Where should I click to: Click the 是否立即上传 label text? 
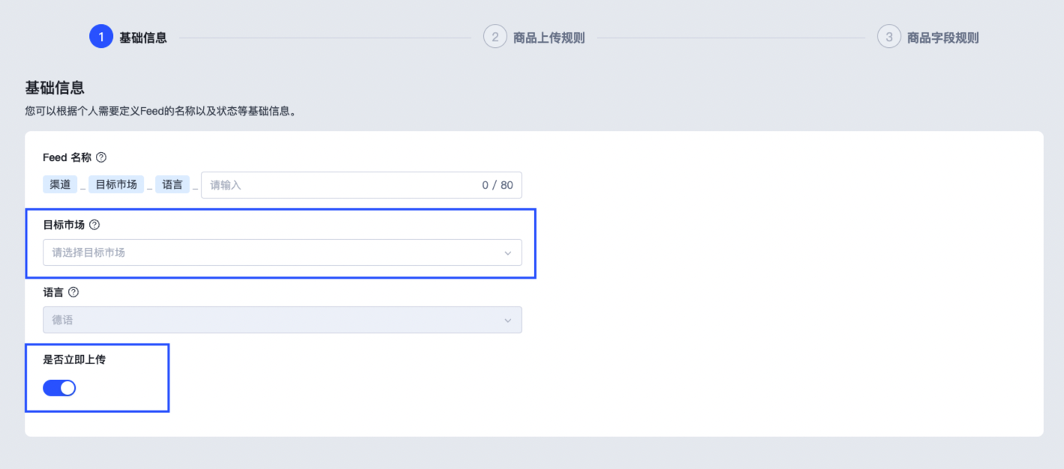point(74,360)
